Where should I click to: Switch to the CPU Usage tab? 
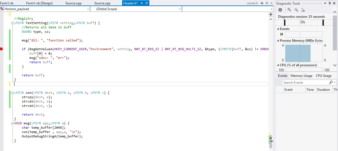point(324,76)
